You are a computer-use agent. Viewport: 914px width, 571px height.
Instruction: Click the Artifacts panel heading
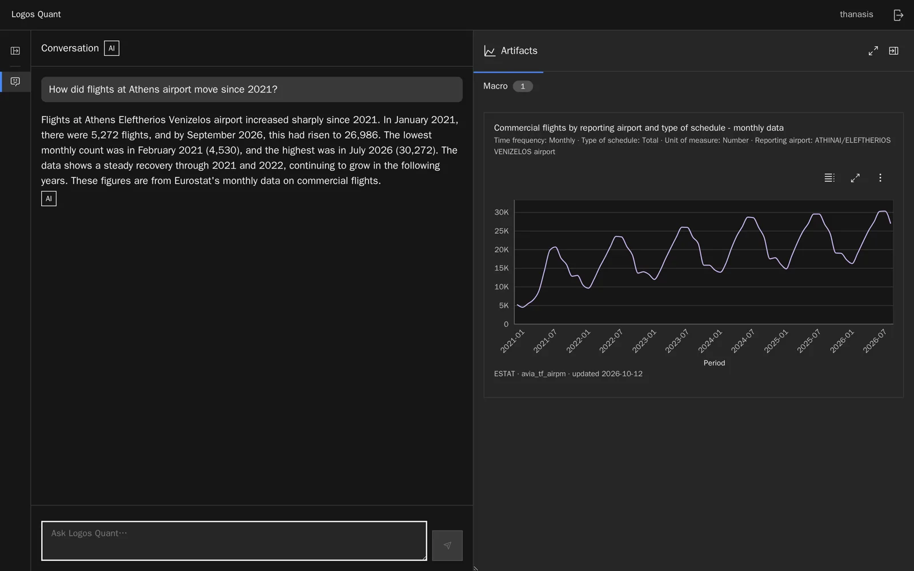(x=519, y=51)
